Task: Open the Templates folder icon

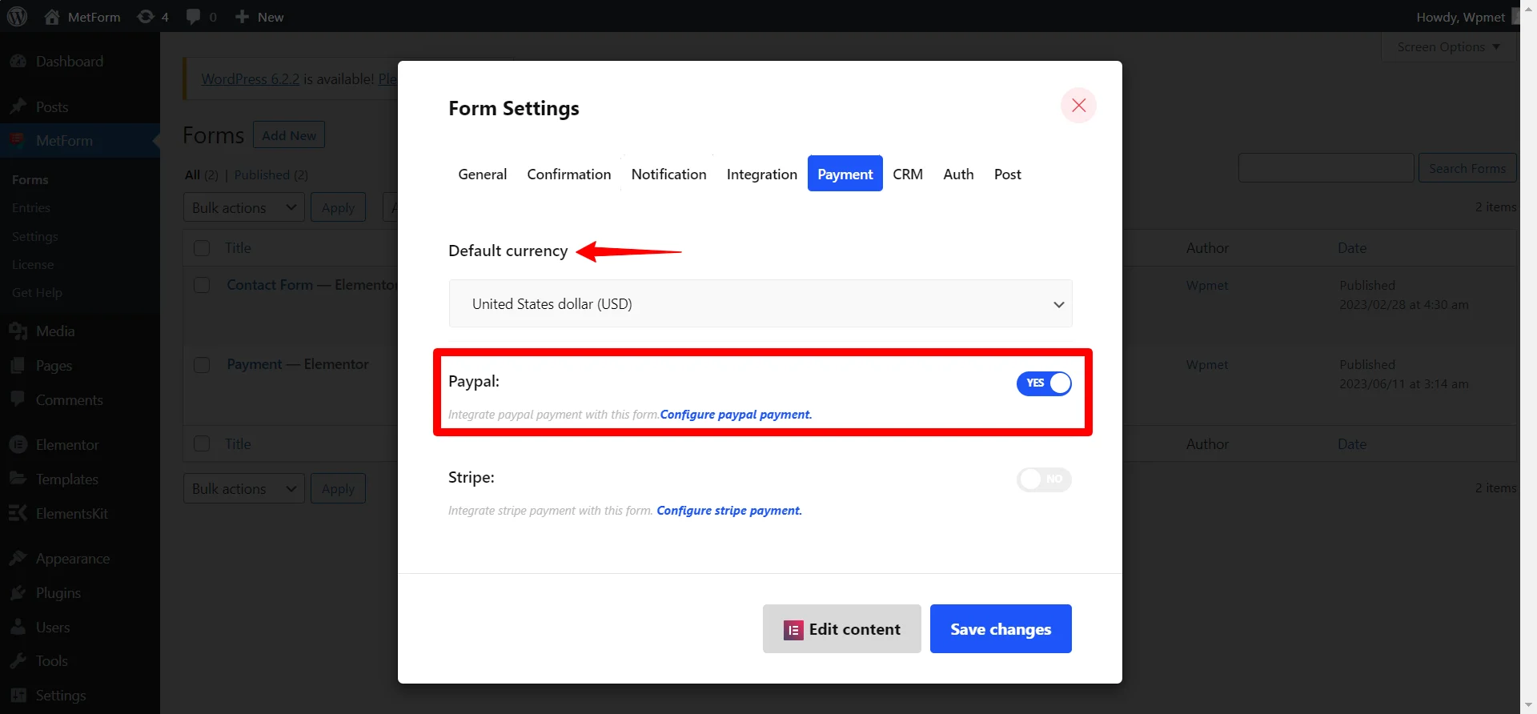Action: (x=18, y=479)
